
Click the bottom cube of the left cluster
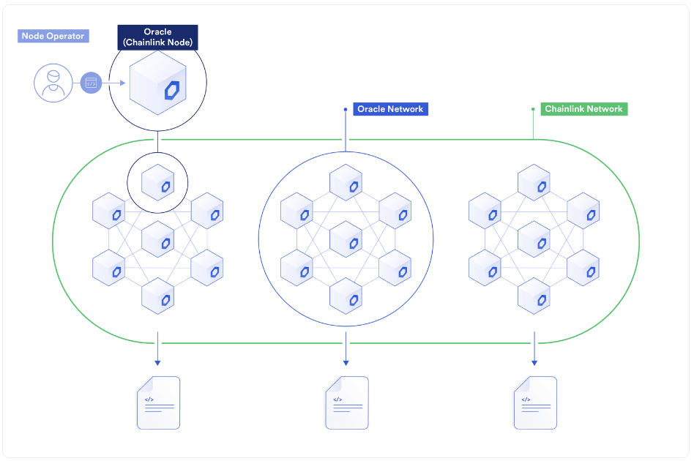(157, 296)
